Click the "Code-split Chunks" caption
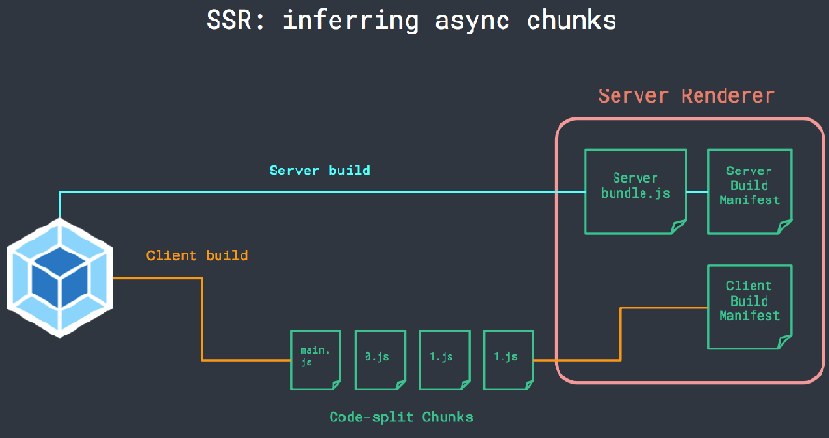 (x=401, y=417)
